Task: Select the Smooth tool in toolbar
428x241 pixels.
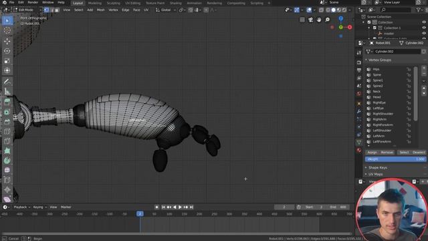Action: tap(7, 170)
